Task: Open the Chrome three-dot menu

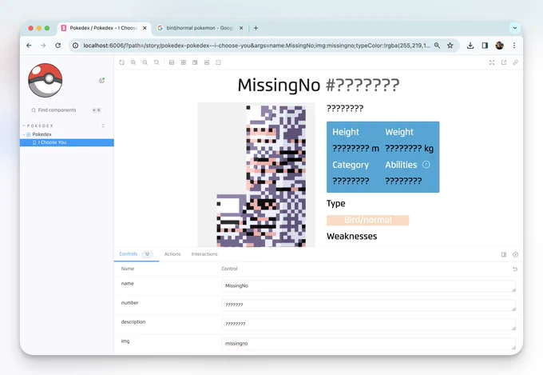Action: 514,46
